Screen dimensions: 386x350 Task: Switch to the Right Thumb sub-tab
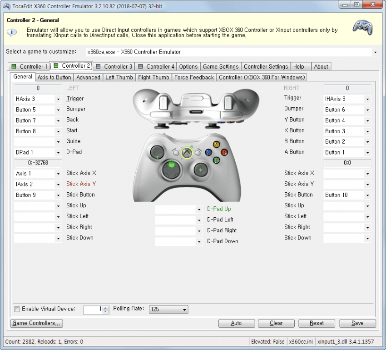[x=153, y=77]
